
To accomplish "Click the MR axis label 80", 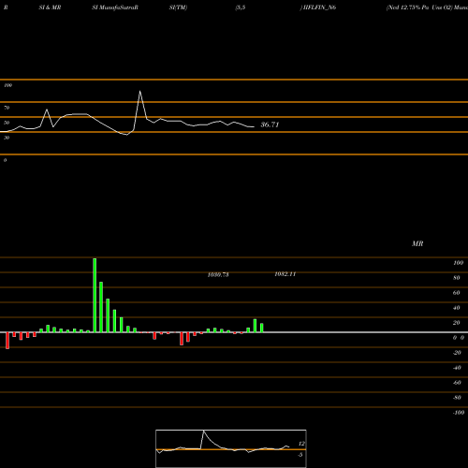I will 457,278.
